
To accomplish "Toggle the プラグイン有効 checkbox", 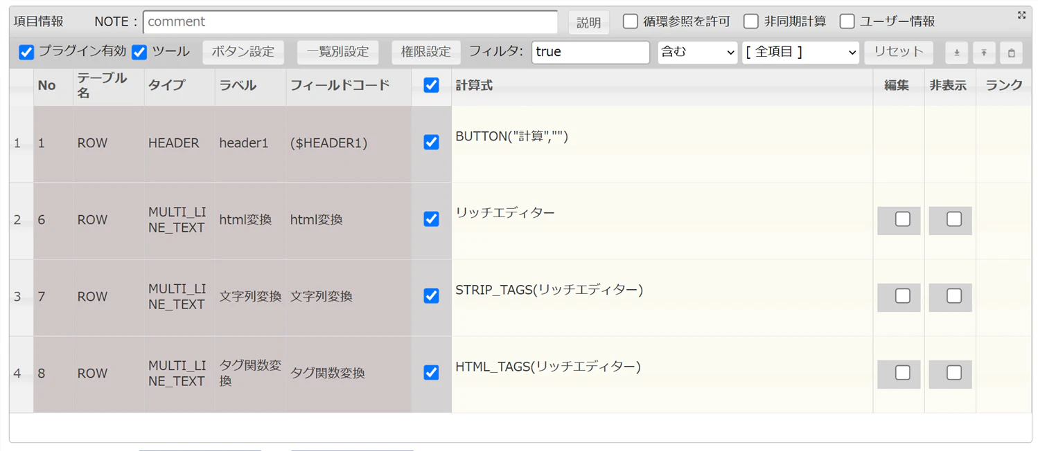I will [26, 52].
